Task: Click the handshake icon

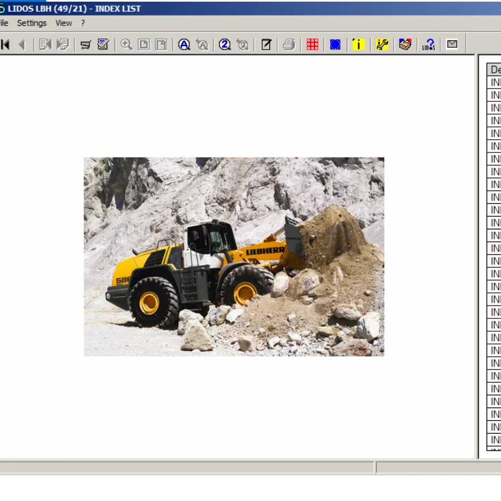Action: (405, 45)
